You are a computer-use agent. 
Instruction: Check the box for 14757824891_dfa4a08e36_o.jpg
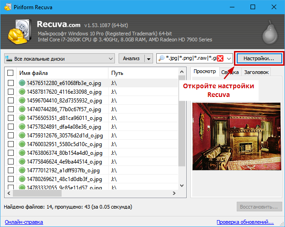tap(11, 126)
